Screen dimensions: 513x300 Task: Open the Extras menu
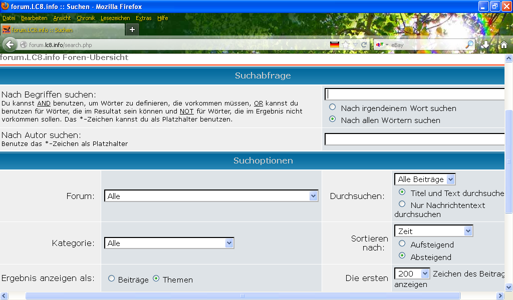[x=143, y=18]
